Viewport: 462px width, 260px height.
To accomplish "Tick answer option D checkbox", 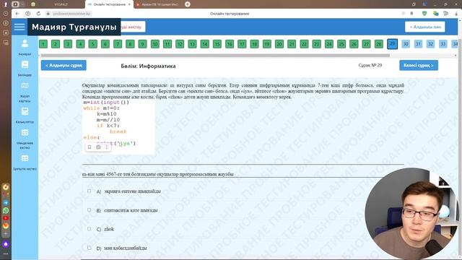I will pyautogui.click(x=90, y=248).
